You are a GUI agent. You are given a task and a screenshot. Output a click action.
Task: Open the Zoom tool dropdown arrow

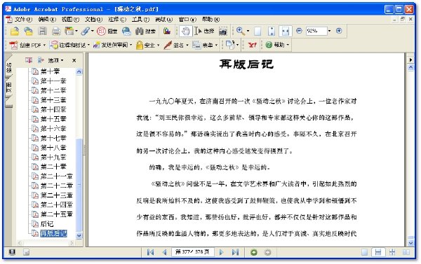tap(248, 31)
